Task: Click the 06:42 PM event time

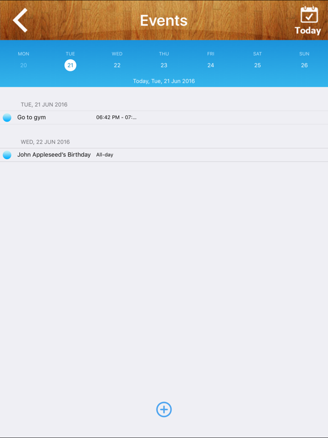Action: click(x=116, y=117)
